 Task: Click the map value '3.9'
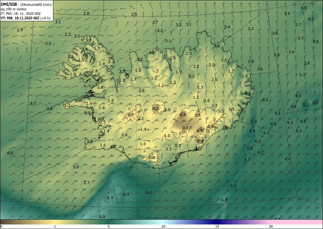pyautogui.click(x=307, y=63)
